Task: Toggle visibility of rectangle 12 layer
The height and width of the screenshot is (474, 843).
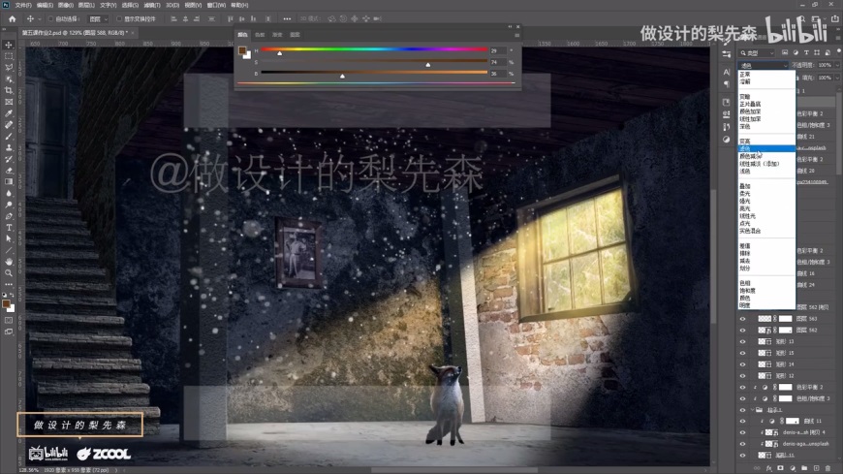Action: pyautogui.click(x=743, y=375)
